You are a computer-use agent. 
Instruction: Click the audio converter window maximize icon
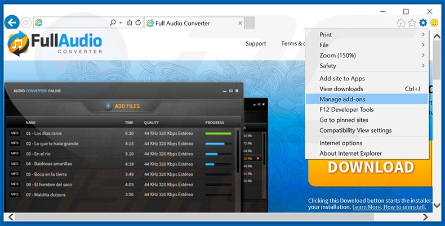click(231, 91)
